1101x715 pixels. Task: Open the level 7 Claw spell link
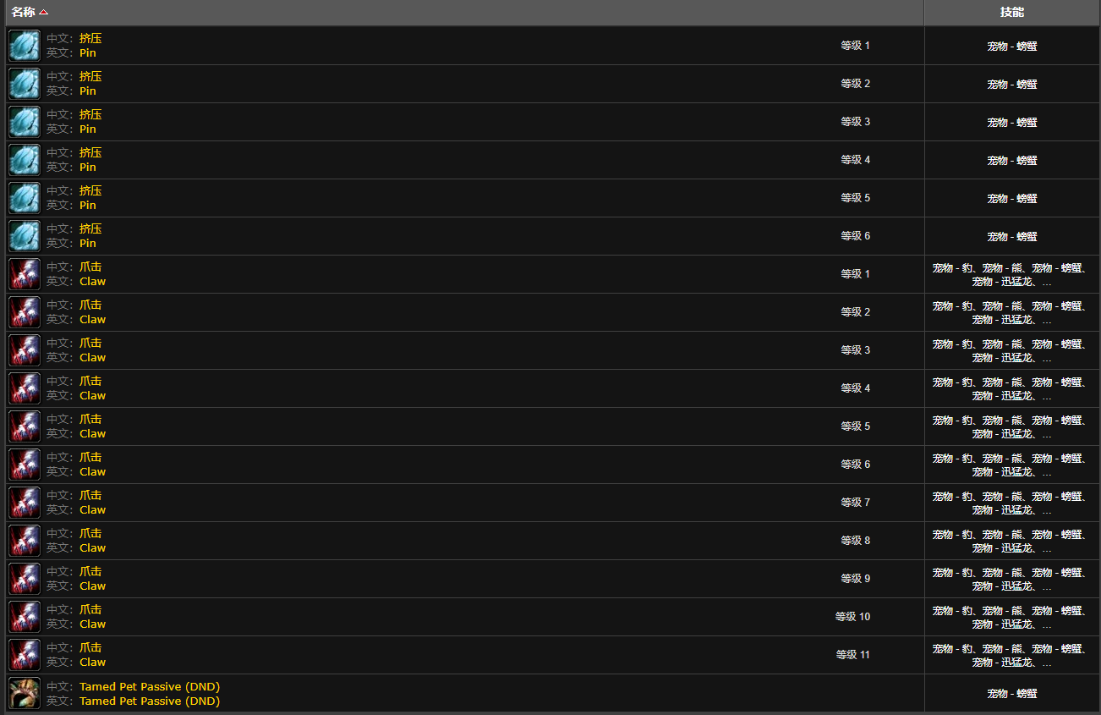point(93,509)
